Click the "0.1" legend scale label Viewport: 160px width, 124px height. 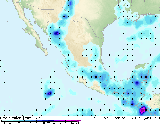pyautogui.click(x=3, y=123)
